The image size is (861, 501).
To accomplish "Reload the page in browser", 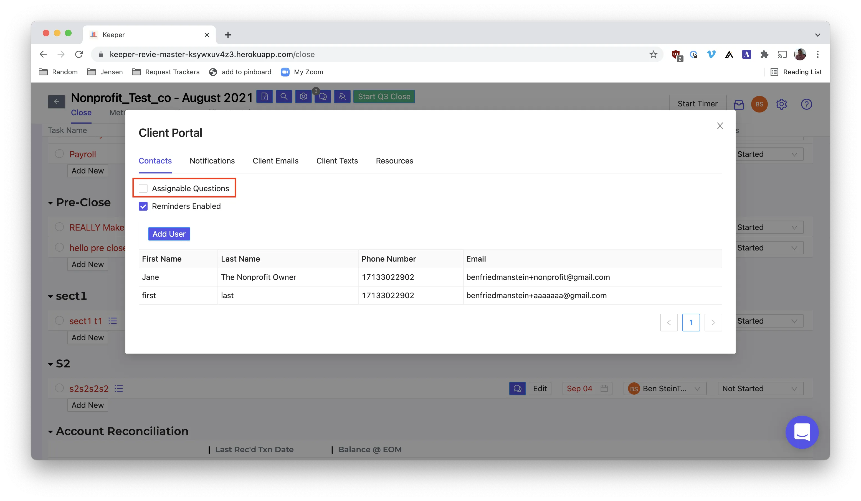I will coord(79,54).
